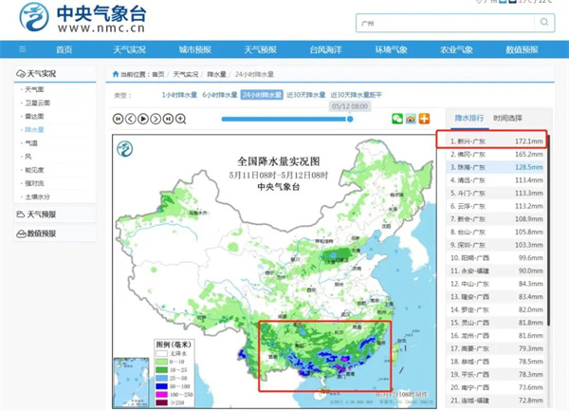Jump to first frame in playback controls
Viewport: 569px width, 411px height.
click(x=119, y=119)
